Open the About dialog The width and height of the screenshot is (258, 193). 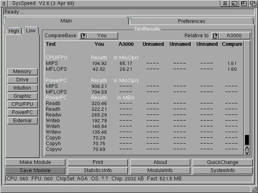pos(160,162)
